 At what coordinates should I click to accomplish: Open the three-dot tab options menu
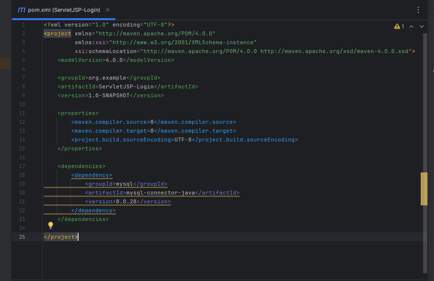pyautogui.click(x=418, y=10)
